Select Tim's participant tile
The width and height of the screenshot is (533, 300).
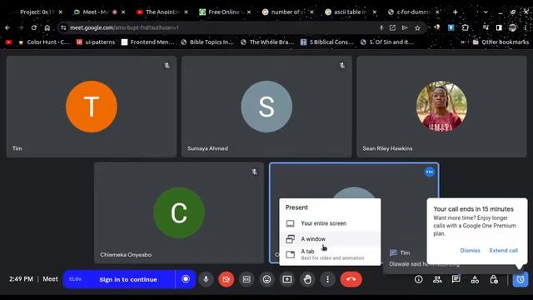pyautogui.click(x=92, y=107)
